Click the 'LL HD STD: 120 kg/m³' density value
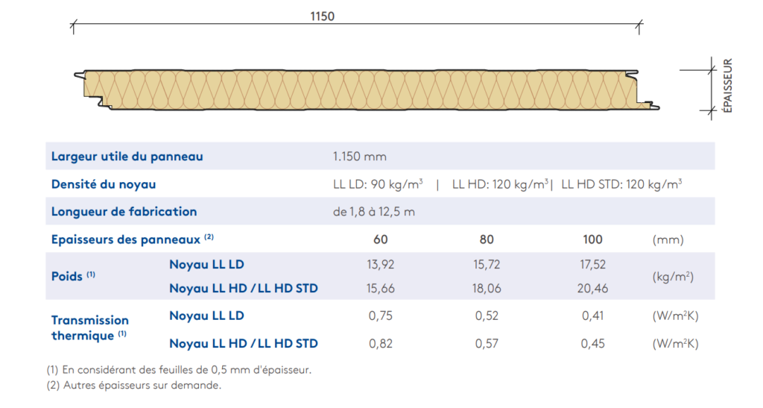 [x=621, y=184]
